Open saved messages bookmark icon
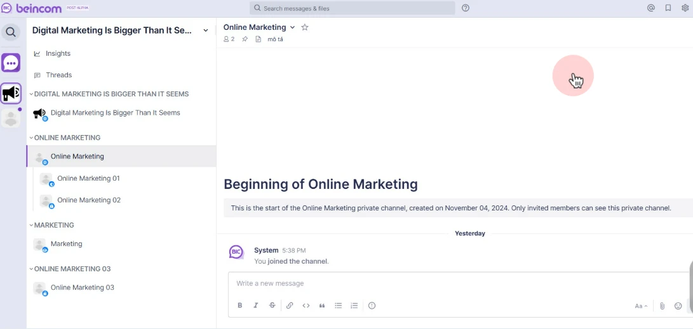This screenshot has height=329, width=693. coord(668,8)
